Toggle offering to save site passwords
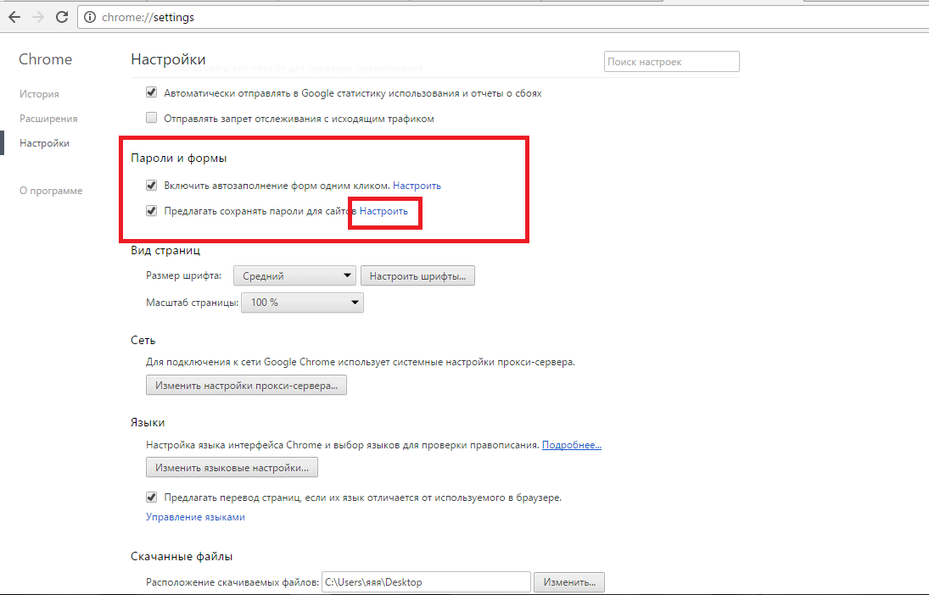 click(152, 211)
